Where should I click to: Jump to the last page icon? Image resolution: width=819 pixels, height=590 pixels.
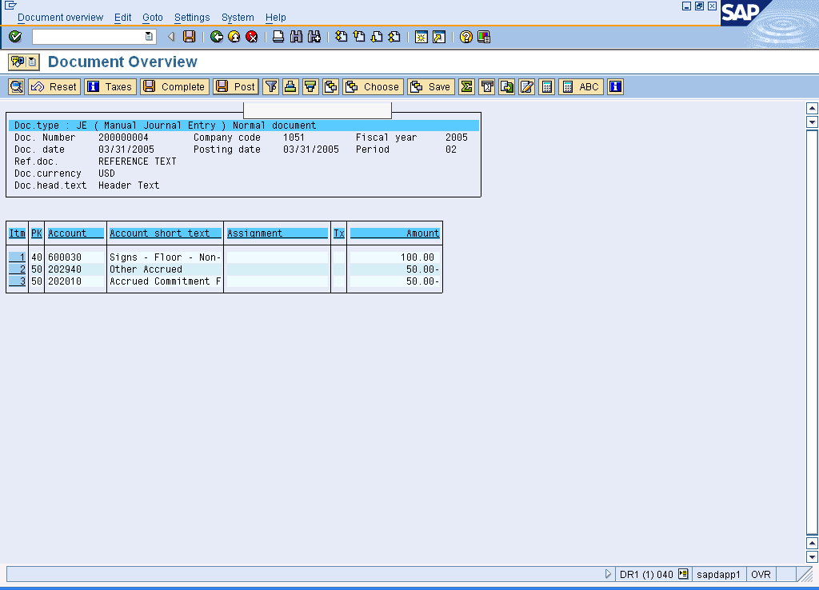coord(394,37)
